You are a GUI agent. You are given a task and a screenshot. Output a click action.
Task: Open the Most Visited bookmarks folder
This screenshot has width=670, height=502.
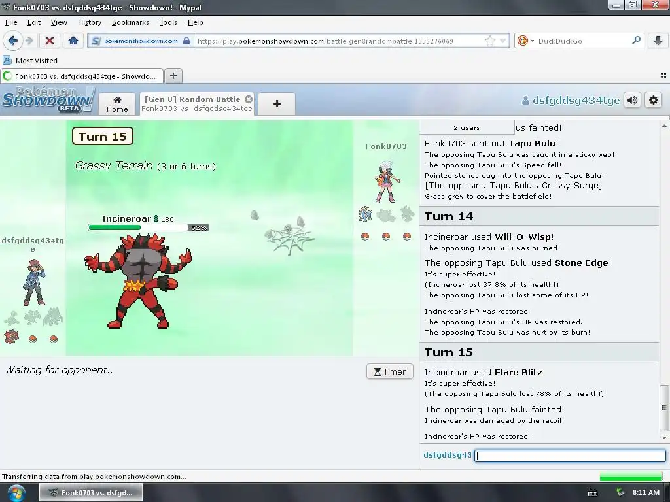point(30,61)
